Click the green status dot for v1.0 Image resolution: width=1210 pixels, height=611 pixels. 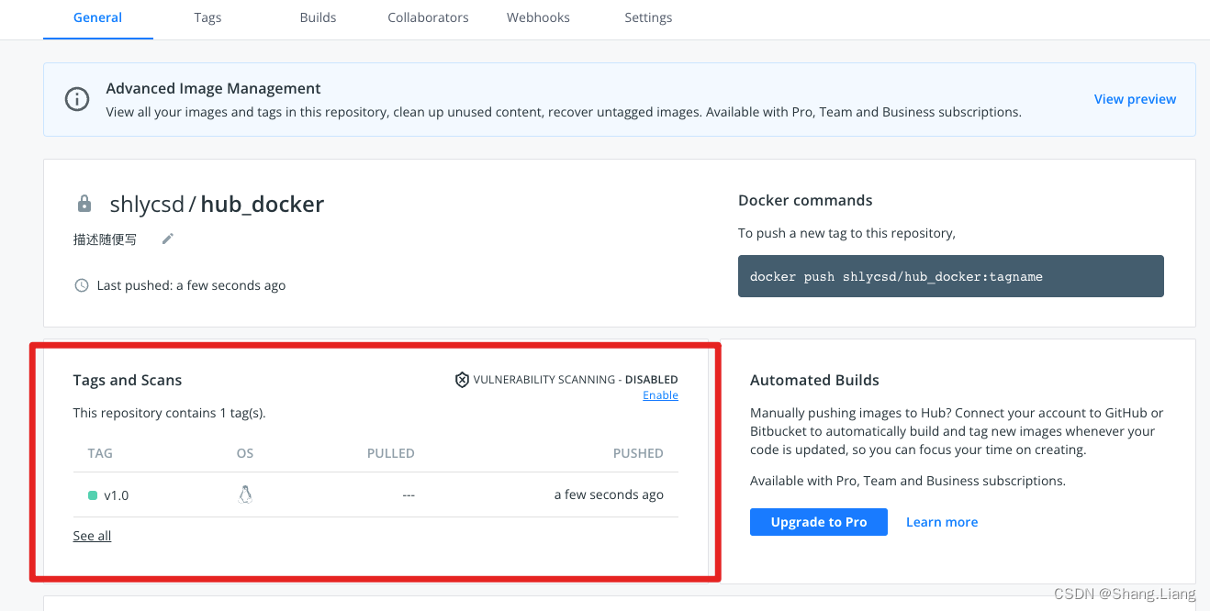pyautogui.click(x=93, y=495)
